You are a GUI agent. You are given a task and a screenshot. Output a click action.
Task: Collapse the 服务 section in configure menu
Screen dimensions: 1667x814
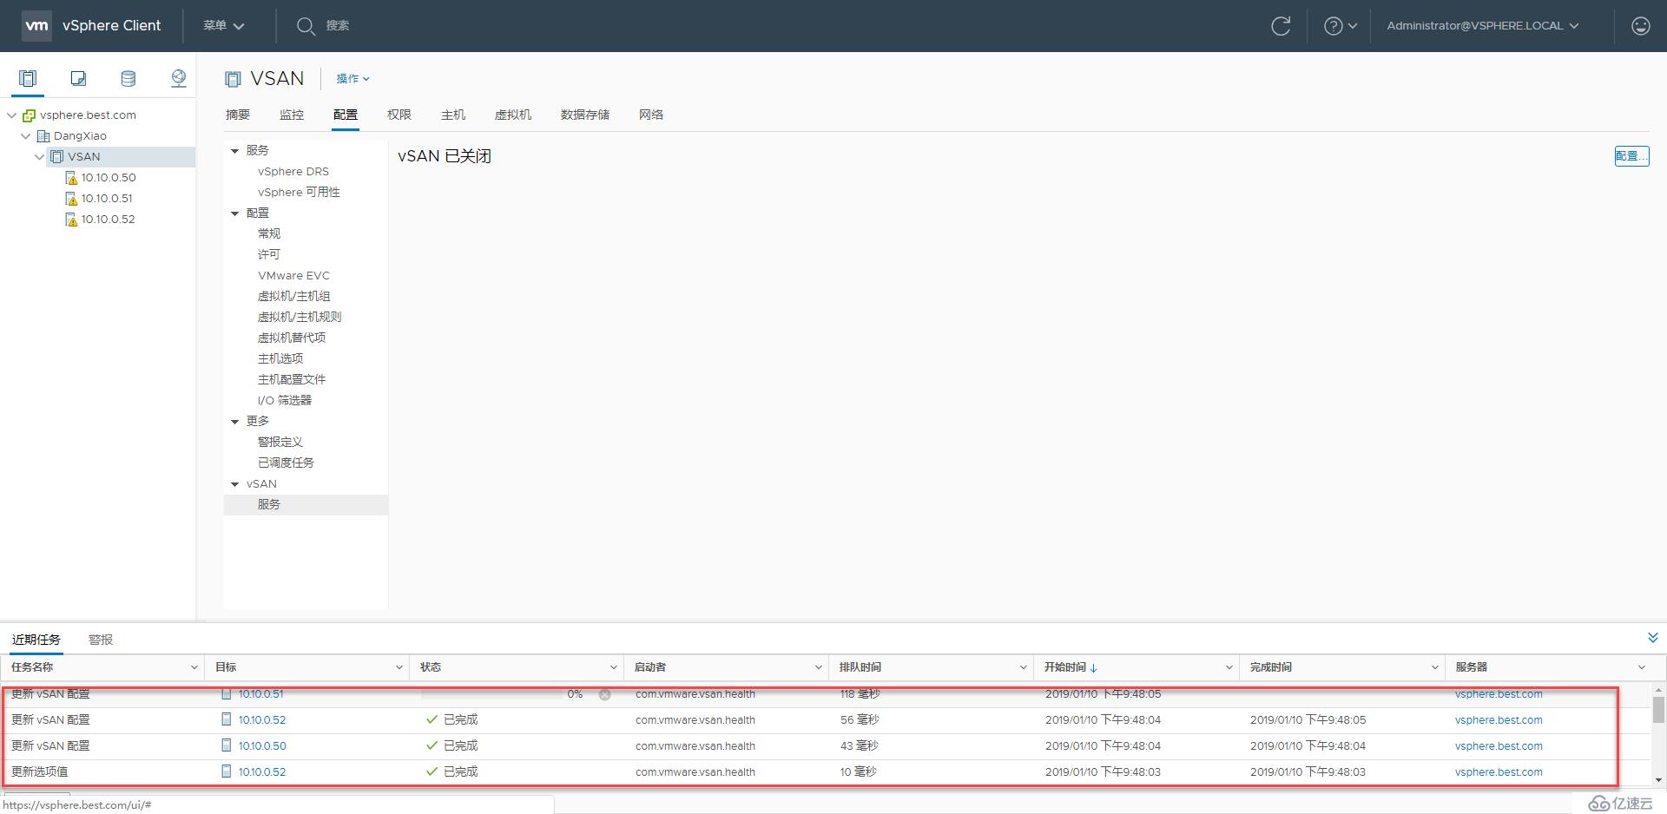[234, 151]
